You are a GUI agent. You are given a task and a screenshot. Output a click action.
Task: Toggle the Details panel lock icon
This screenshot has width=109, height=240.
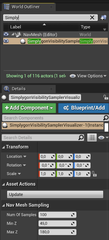coord(106,97)
